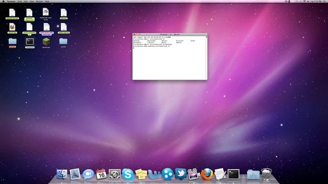The width and height of the screenshot is (328, 184).
Task: Launch Skype from the Dock
Action: coord(128,174)
